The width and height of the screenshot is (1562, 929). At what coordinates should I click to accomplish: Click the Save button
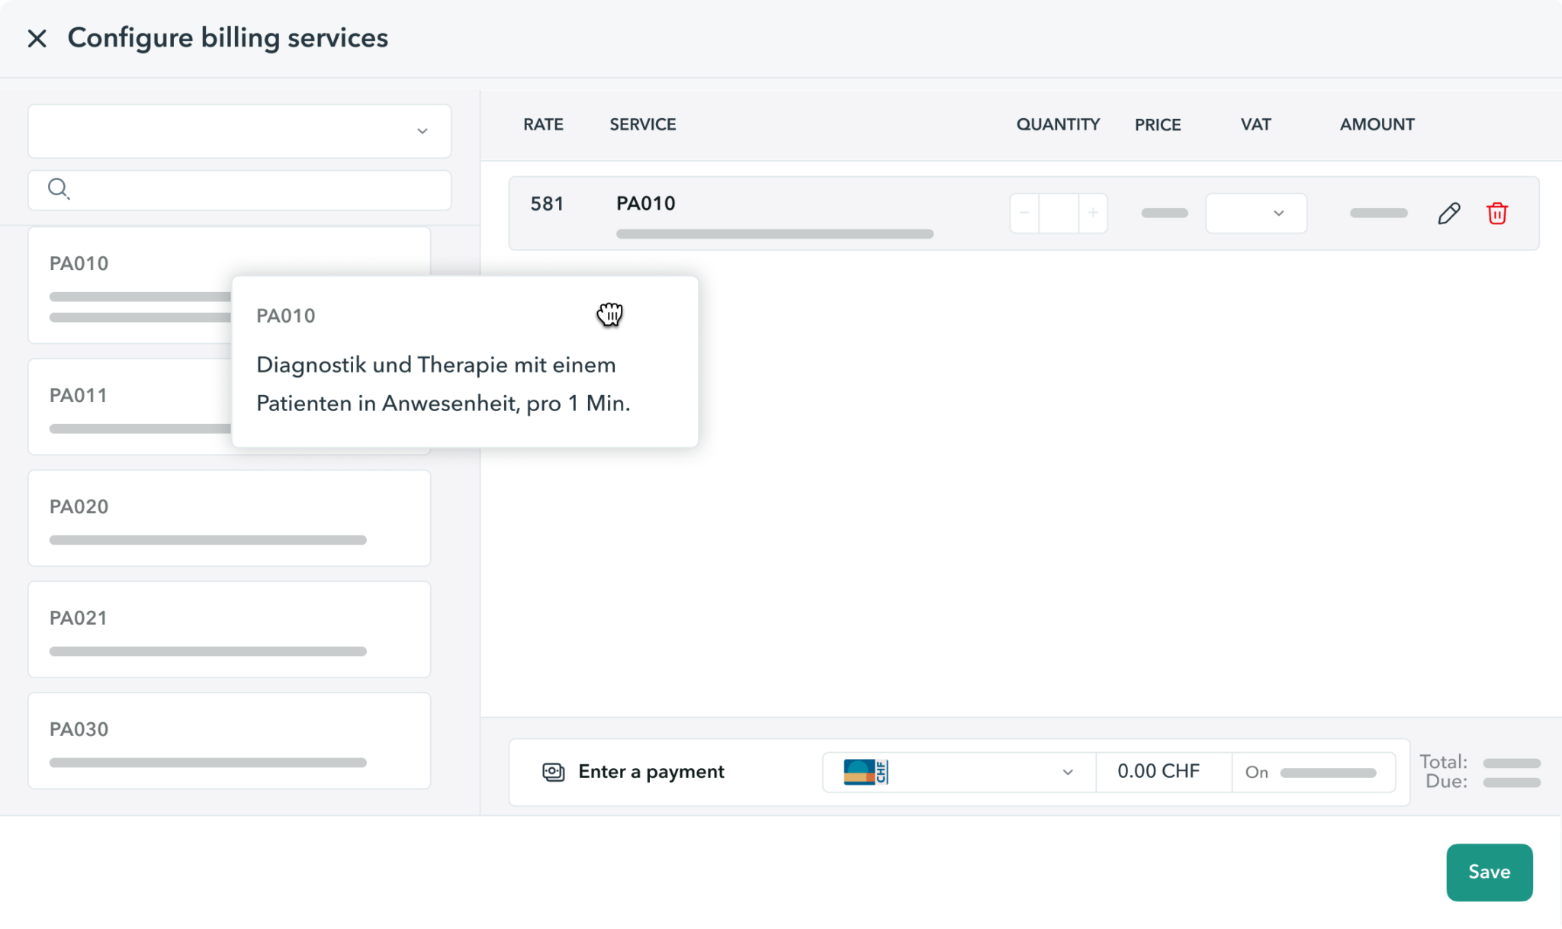click(1489, 872)
